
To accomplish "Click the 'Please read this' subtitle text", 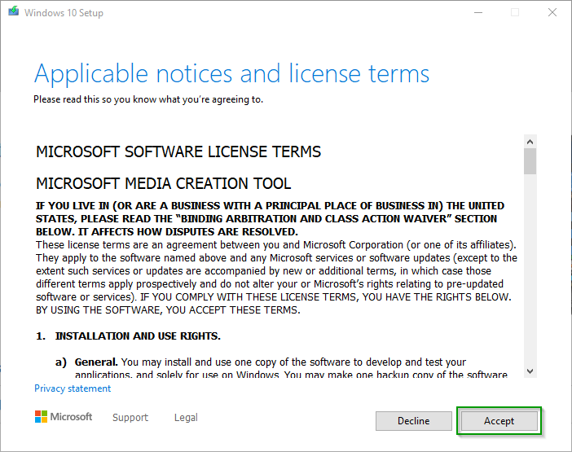I will (x=147, y=99).
